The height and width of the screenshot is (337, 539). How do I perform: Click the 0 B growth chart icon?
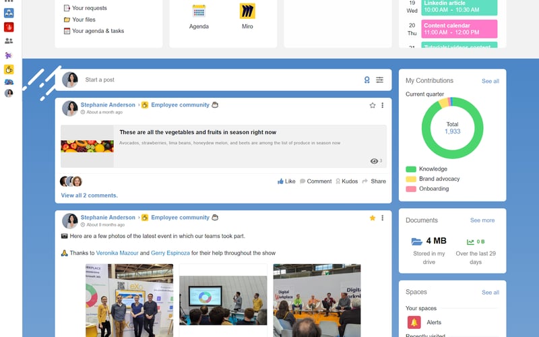(470, 242)
